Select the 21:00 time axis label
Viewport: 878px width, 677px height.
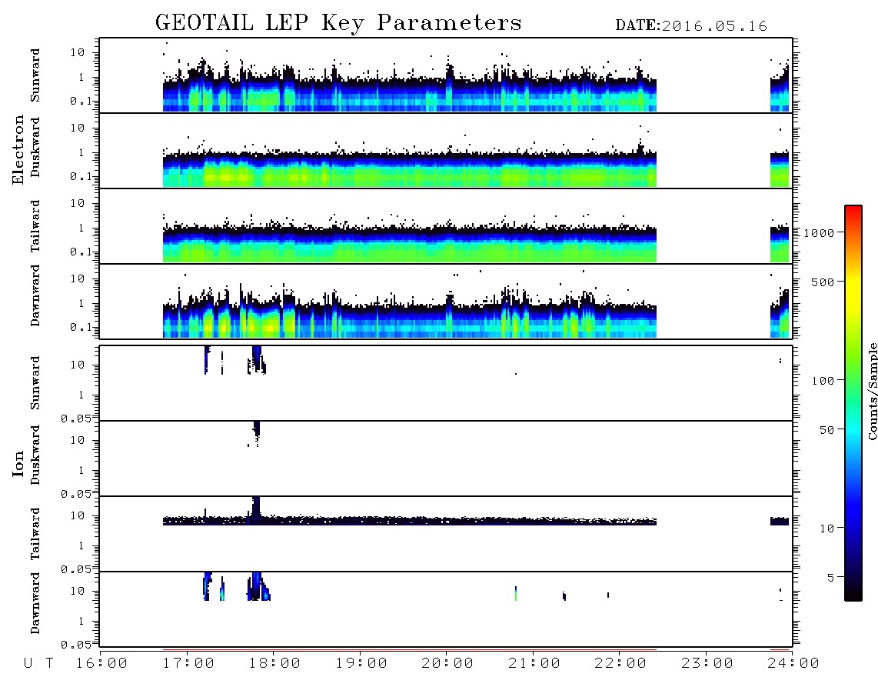tap(534, 663)
